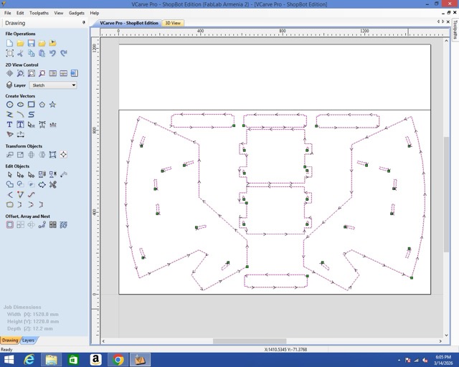459x367 pixels.
Task: Click the layer stack icon beside Layer
Action: 9,85
